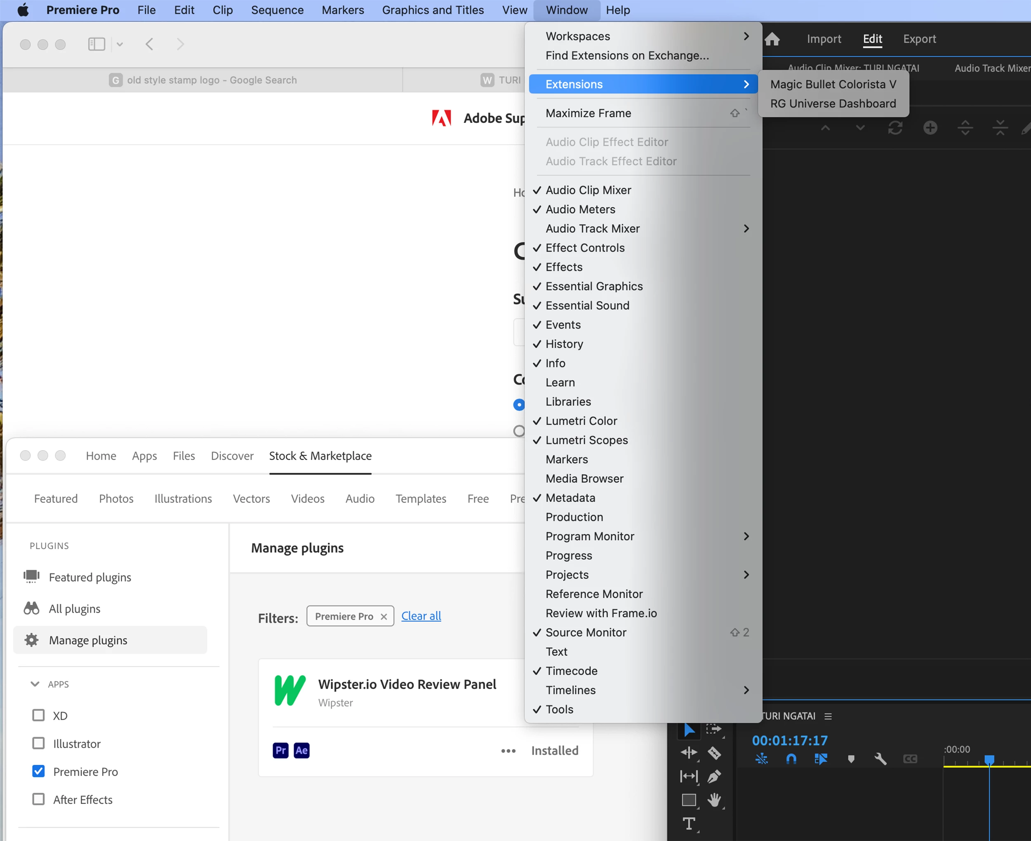Click the blue timeline playhead marker
Image resolution: width=1031 pixels, height=841 pixels.
(989, 759)
